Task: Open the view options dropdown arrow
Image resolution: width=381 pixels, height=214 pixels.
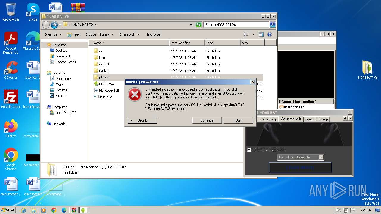Action: pos(253,34)
